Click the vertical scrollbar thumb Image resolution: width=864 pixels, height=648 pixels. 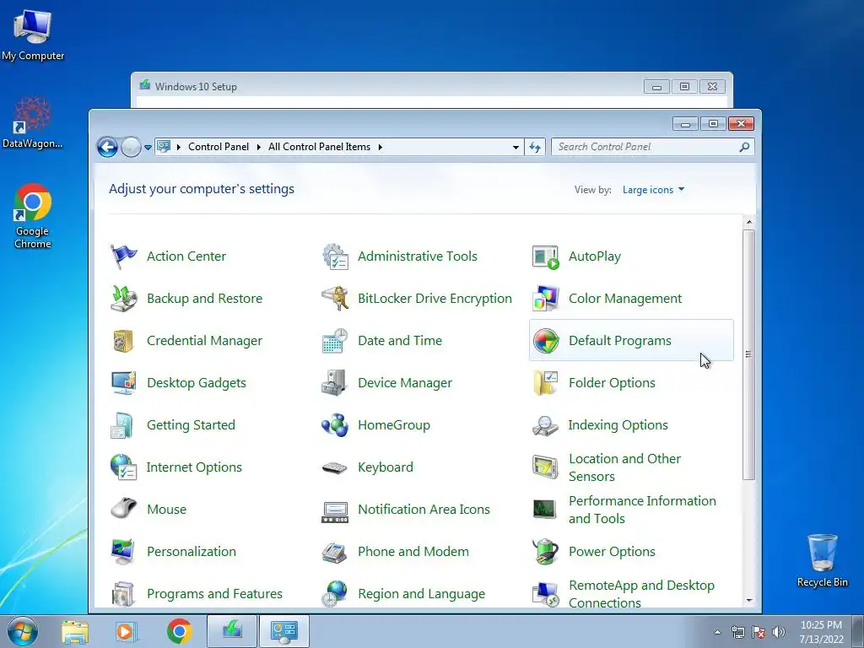point(748,354)
